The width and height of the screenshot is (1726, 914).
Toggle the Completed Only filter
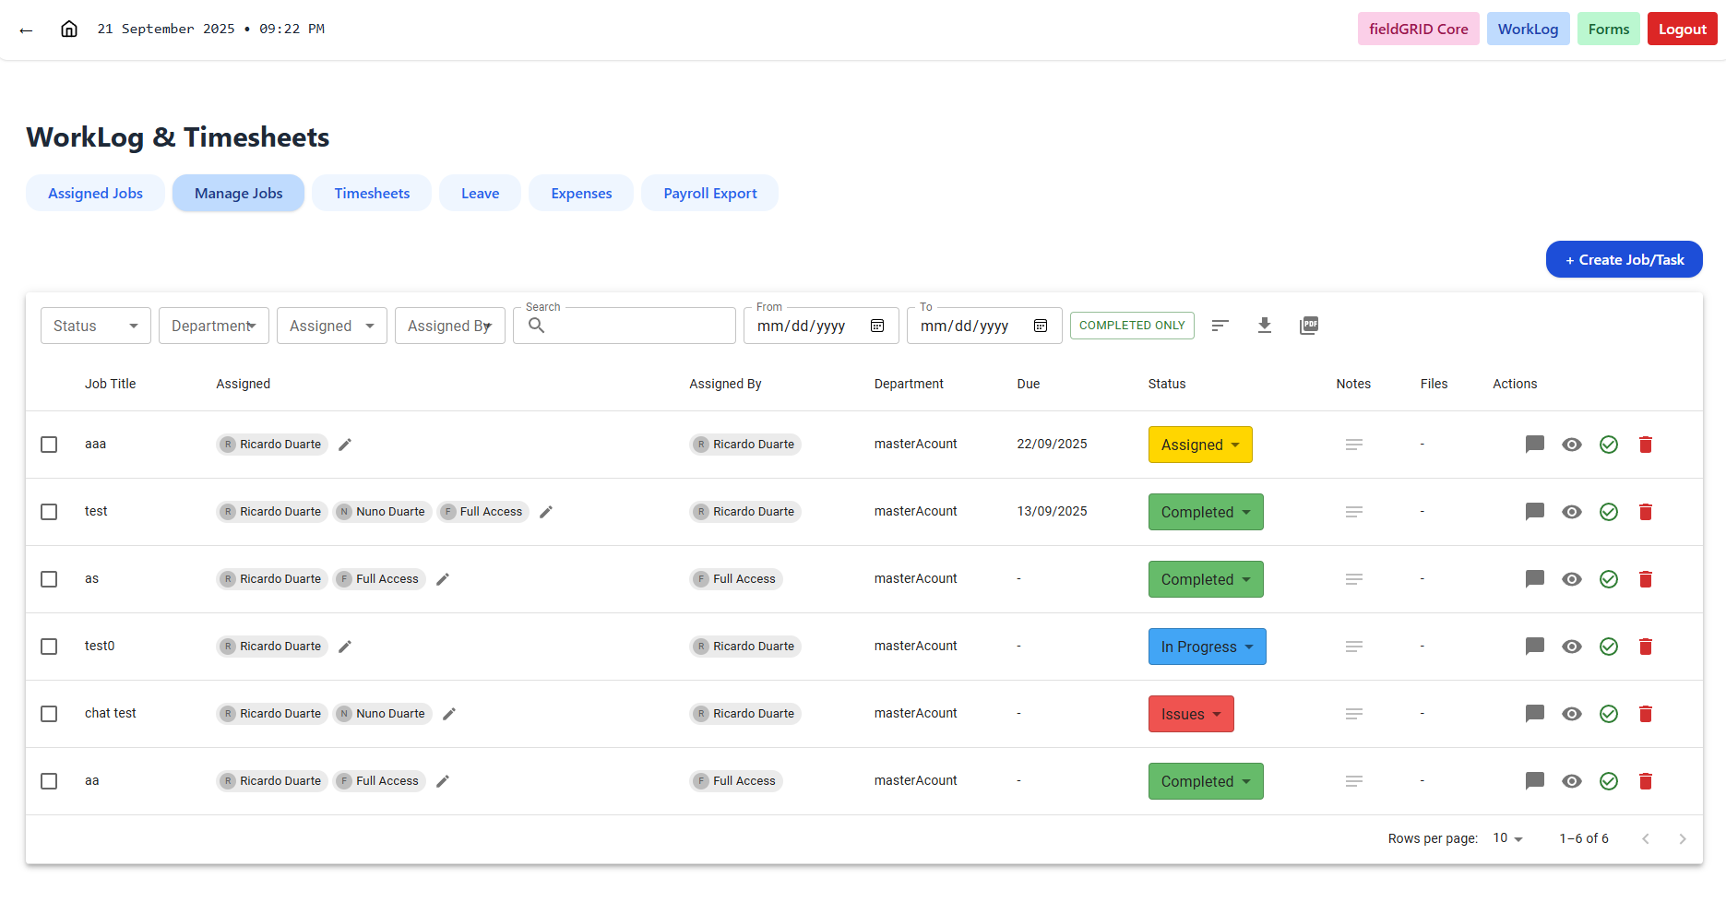[1132, 325]
